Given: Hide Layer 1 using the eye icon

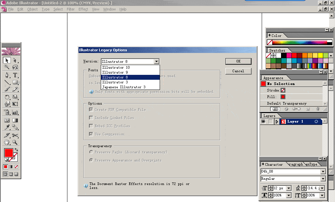Looking at the screenshot, I should click(263, 122).
